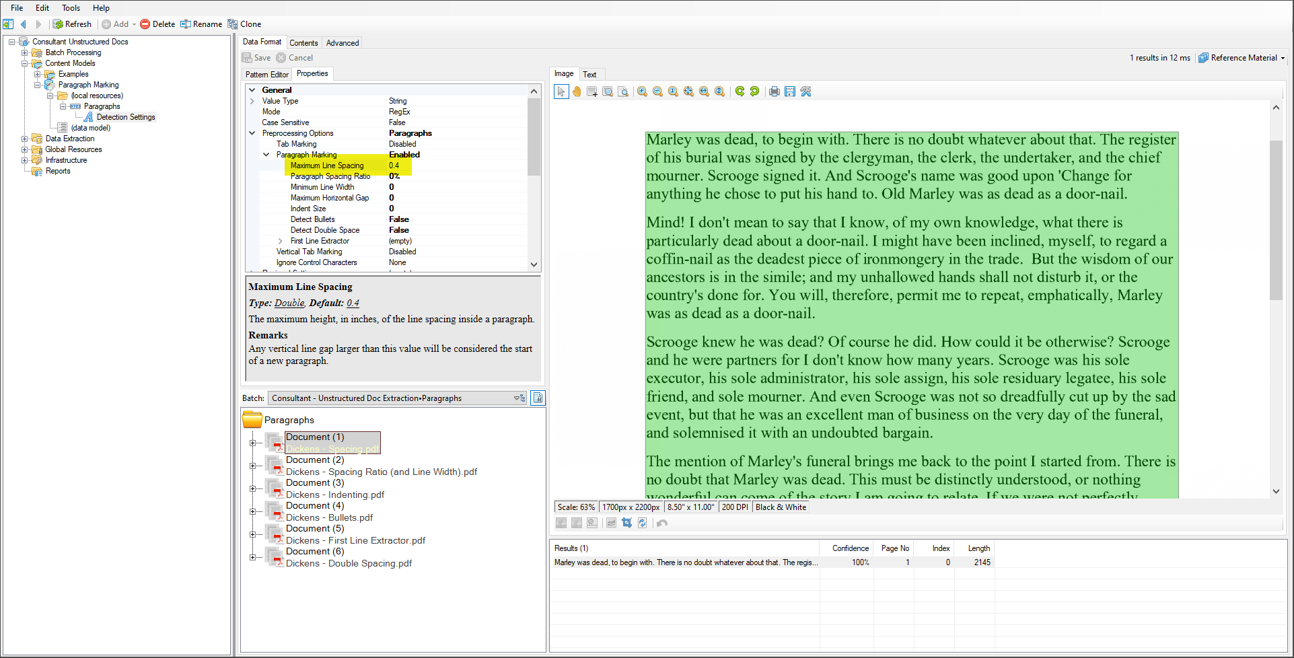The width and height of the screenshot is (1294, 658).
Task: Click the blue floppy disk save-image icon
Action: [790, 92]
